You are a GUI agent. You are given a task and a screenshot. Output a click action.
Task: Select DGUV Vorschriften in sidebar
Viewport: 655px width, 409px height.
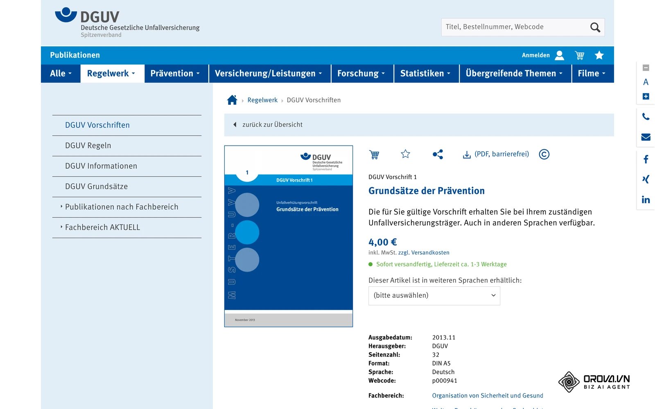point(127,125)
